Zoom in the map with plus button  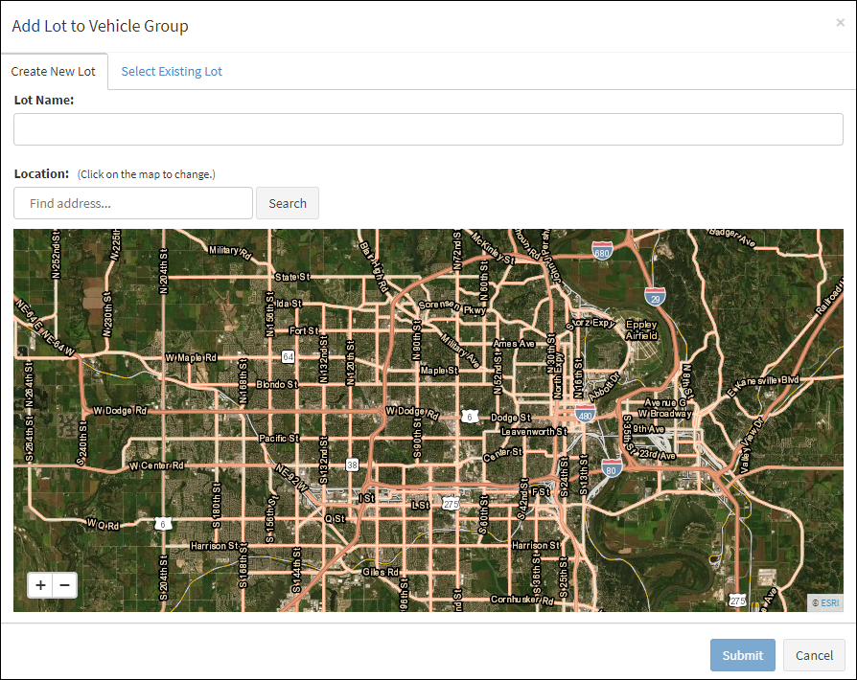point(40,585)
